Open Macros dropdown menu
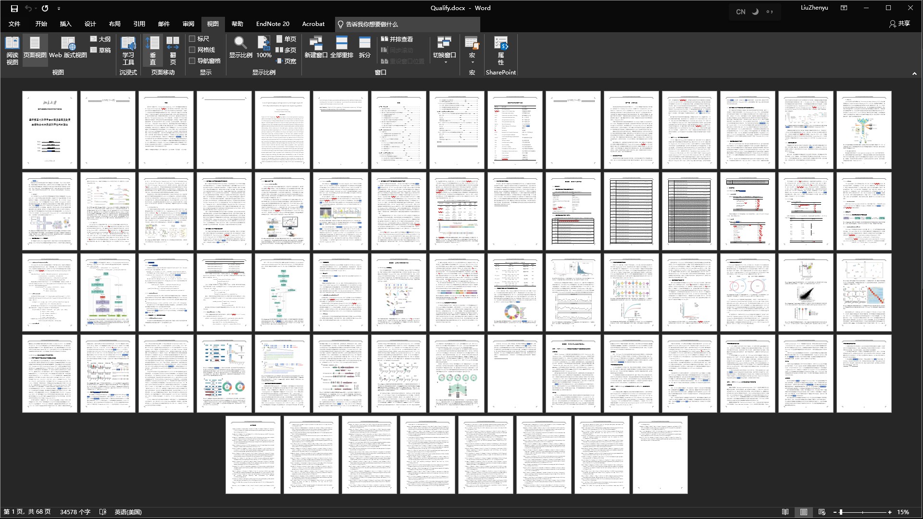The height and width of the screenshot is (519, 923). [472, 62]
